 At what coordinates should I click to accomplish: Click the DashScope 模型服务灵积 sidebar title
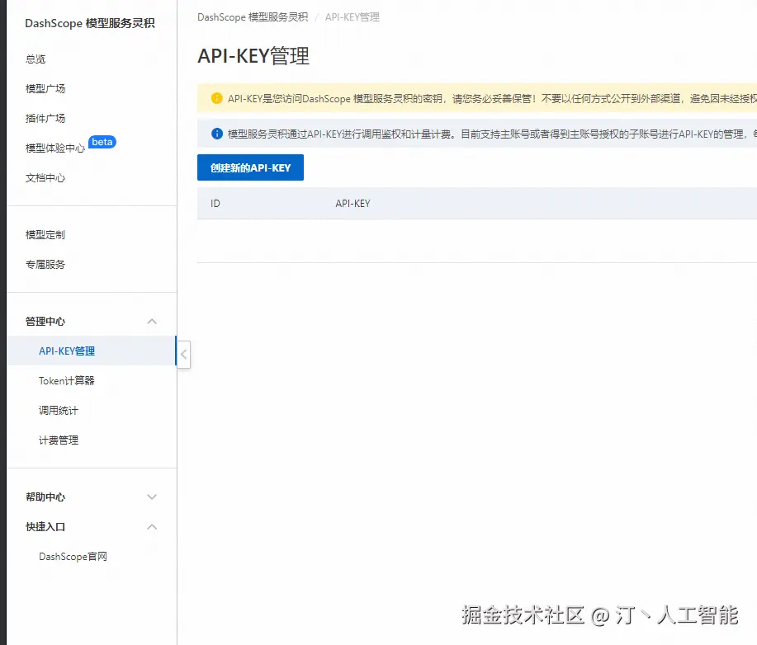90,23
